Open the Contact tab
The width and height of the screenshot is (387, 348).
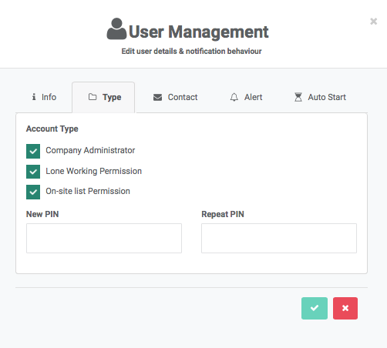176,97
